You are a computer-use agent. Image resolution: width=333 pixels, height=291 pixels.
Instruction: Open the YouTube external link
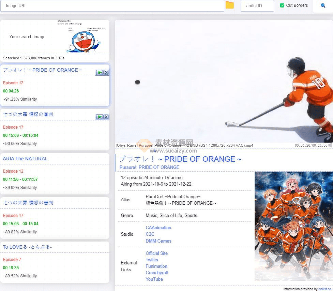click(x=154, y=279)
